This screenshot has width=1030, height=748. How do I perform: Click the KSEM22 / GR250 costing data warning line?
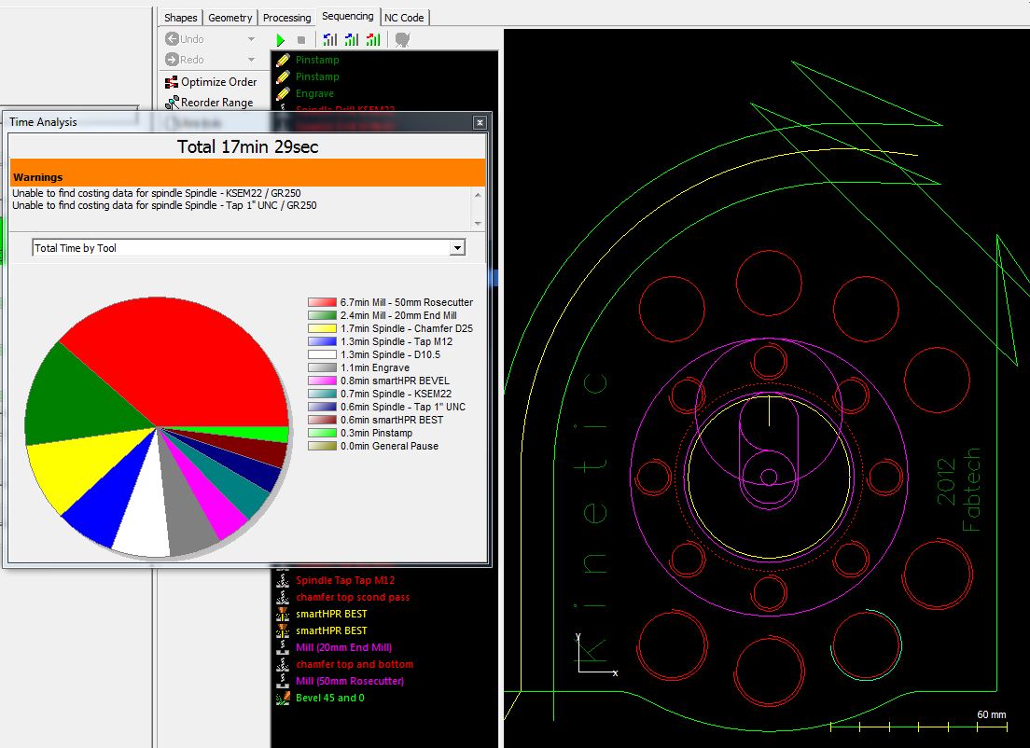point(157,193)
